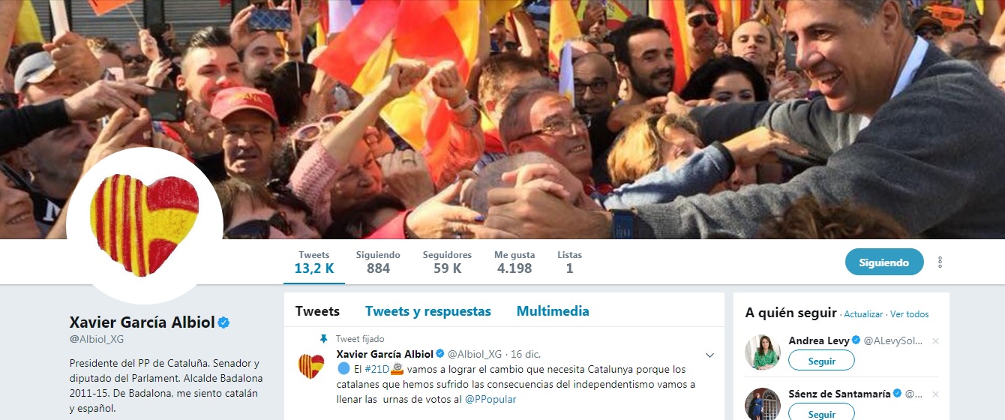
Task: Open the Seguidores 59 K count
Action: tap(447, 262)
